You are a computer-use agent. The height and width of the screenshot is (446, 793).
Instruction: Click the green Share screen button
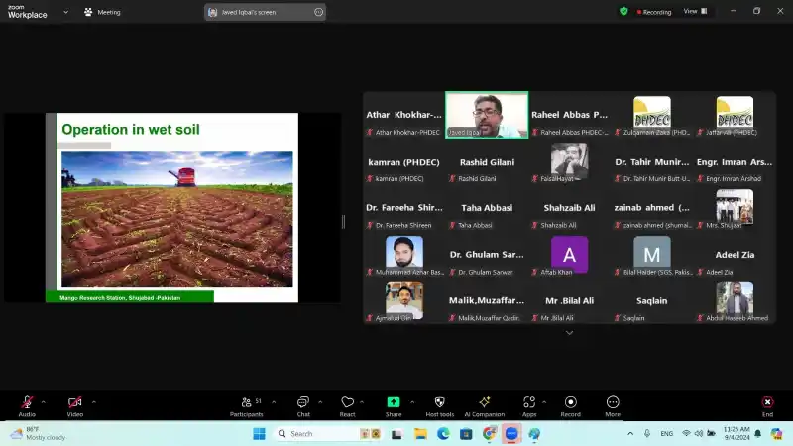394,404
